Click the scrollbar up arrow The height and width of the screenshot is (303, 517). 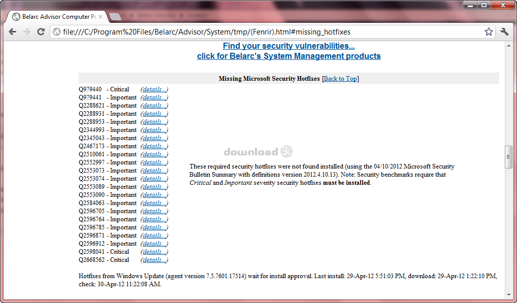tap(508, 46)
